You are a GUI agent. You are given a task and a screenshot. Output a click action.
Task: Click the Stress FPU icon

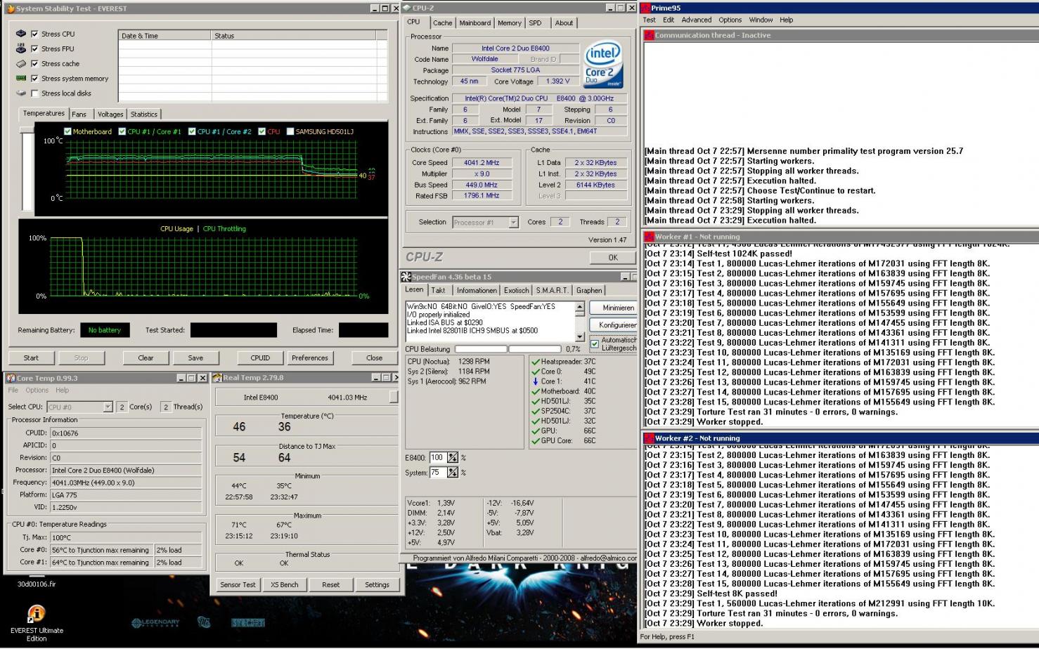tap(21, 48)
